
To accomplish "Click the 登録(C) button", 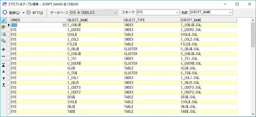I will pyautogui.click(x=11, y=13).
